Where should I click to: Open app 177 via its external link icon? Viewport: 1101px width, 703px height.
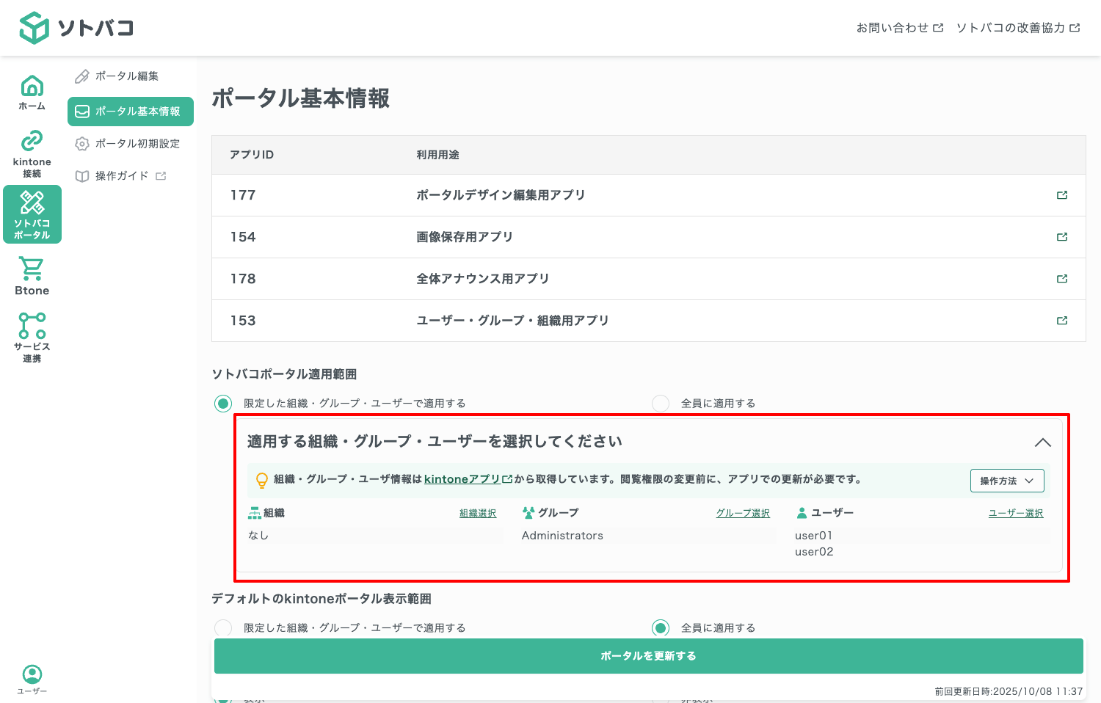1062,195
